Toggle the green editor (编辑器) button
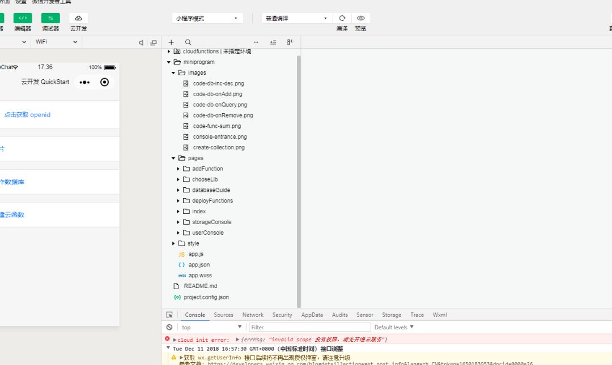The image size is (612, 365). tap(23, 18)
